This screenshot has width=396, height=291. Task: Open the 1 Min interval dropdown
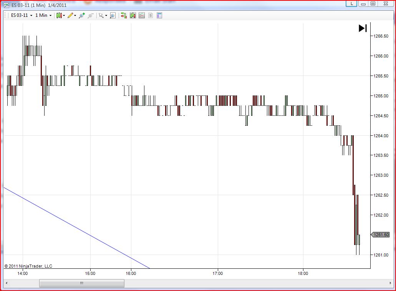43,15
